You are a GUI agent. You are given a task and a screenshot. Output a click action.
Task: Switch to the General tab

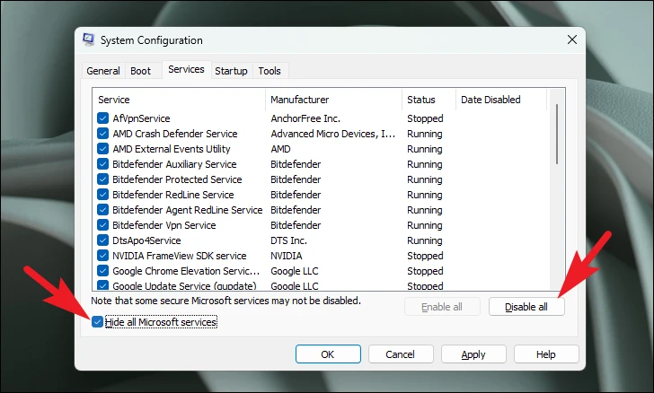(x=103, y=71)
